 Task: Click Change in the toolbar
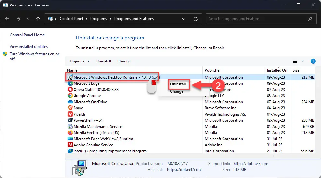click(x=124, y=61)
